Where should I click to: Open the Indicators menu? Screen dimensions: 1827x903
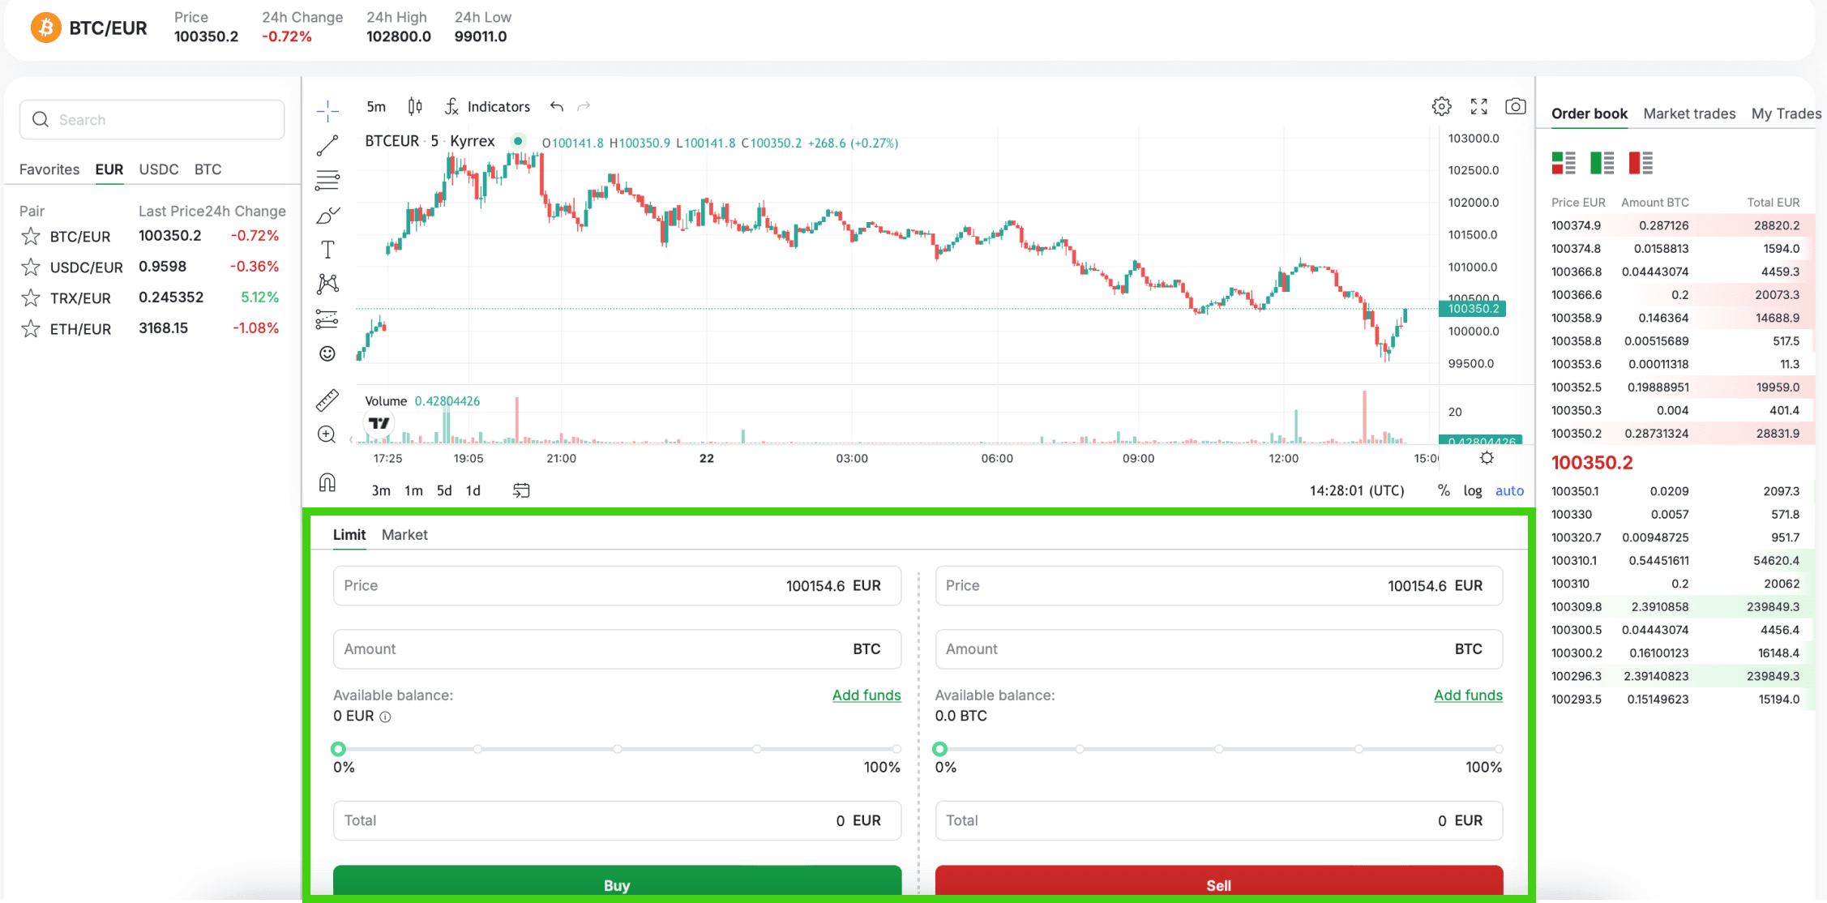pos(487,106)
